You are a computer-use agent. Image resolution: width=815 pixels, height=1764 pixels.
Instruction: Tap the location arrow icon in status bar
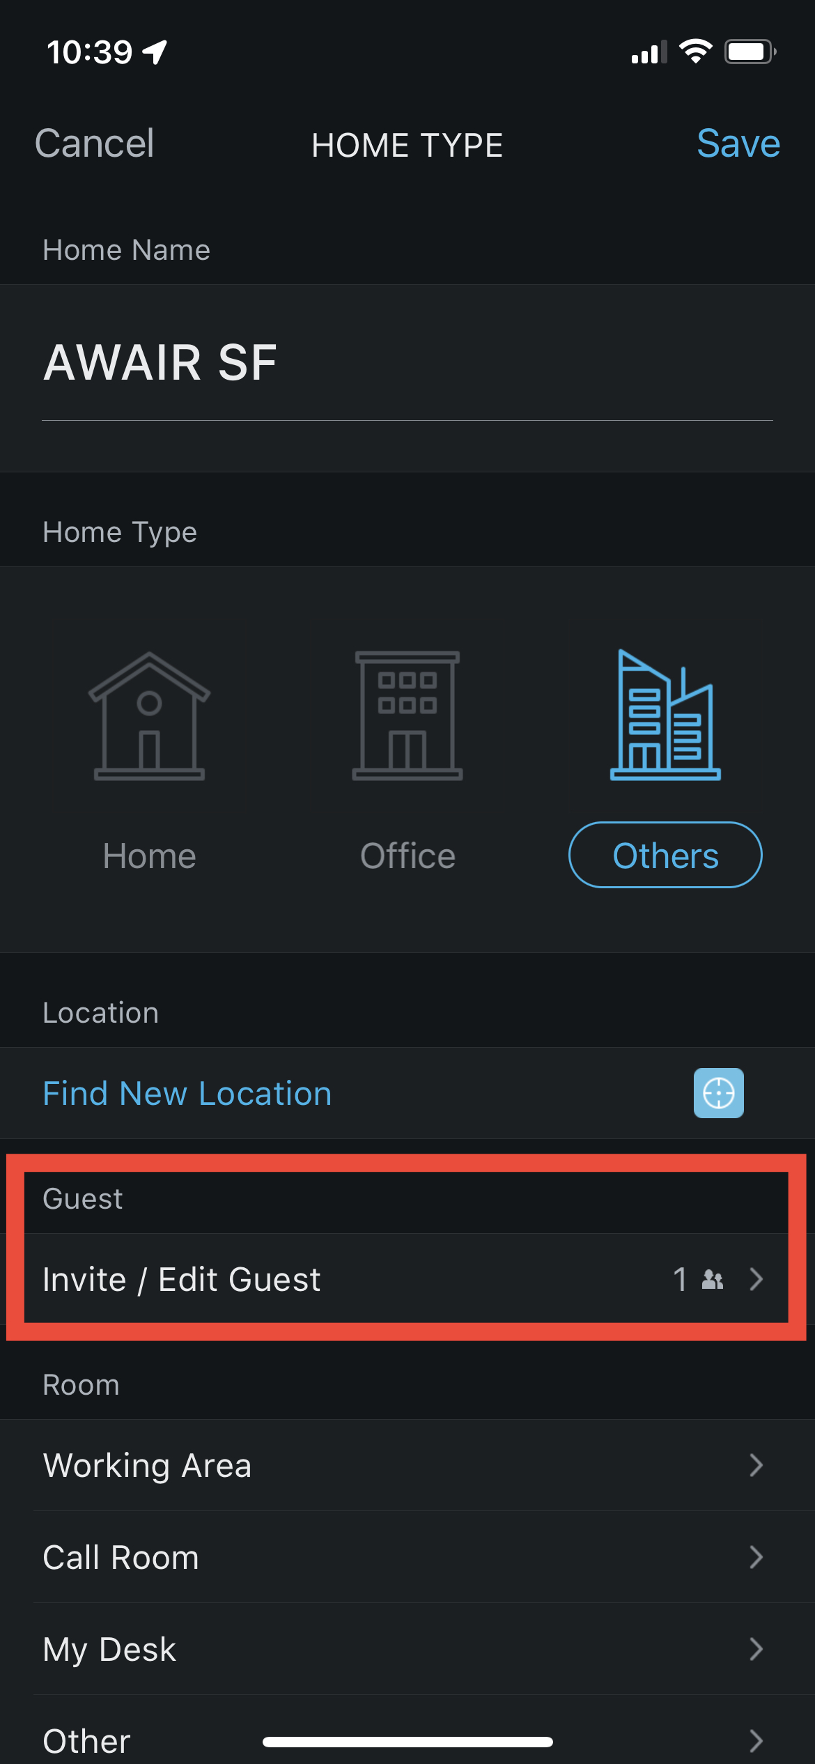155,50
